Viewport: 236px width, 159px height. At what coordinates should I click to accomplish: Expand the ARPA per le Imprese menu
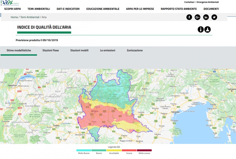(140, 9)
